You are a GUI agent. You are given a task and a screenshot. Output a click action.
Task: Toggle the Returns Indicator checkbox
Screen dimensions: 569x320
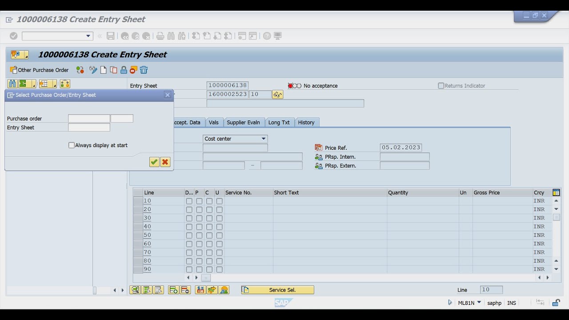click(x=441, y=86)
